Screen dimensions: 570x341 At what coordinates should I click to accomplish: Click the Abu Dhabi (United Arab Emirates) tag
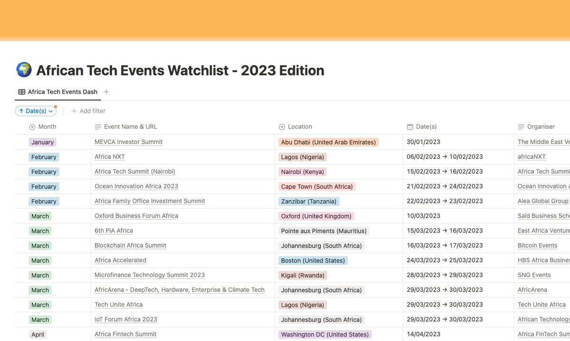tap(328, 142)
